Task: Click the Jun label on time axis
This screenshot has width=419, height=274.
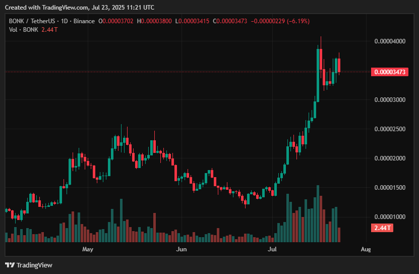Action: click(x=182, y=249)
